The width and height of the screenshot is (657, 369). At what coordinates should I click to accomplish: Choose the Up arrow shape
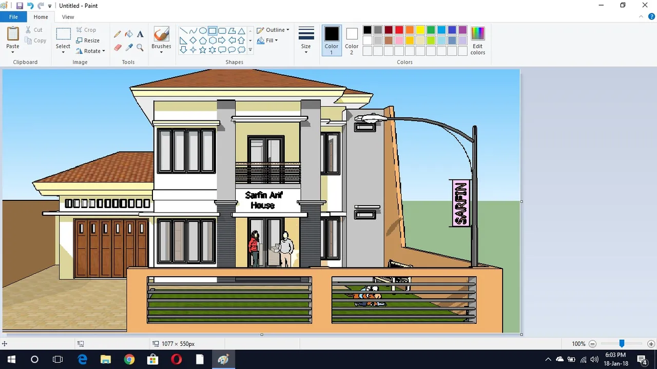[x=241, y=40]
